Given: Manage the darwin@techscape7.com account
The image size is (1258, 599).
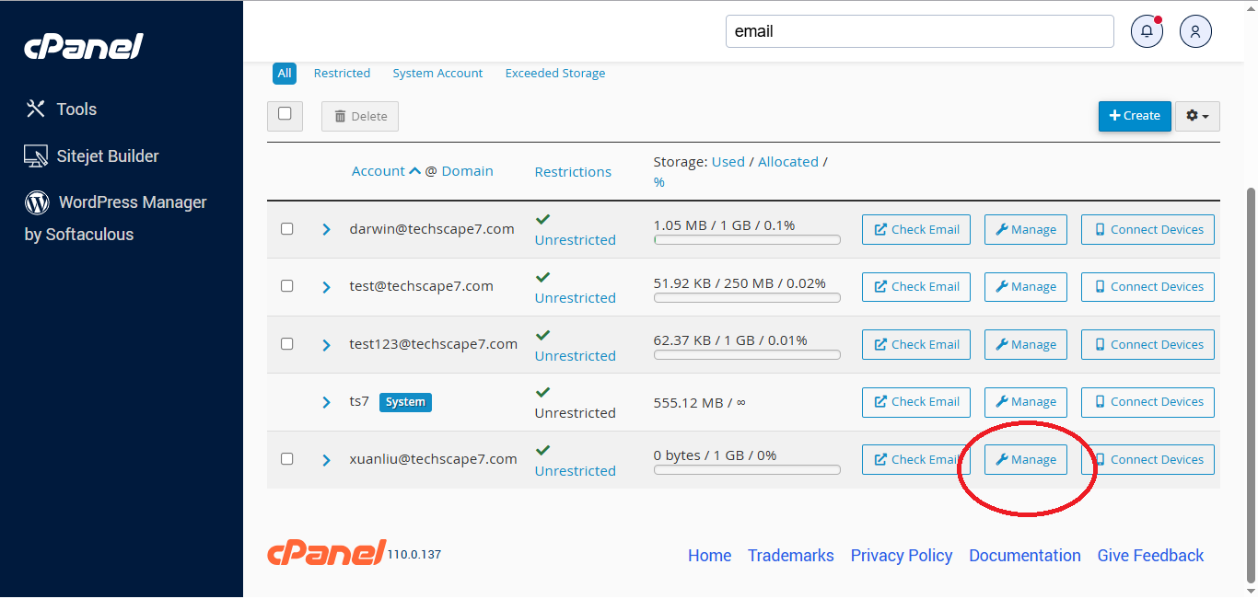Looking at the screenshot, I should [x=1026, y=229].
